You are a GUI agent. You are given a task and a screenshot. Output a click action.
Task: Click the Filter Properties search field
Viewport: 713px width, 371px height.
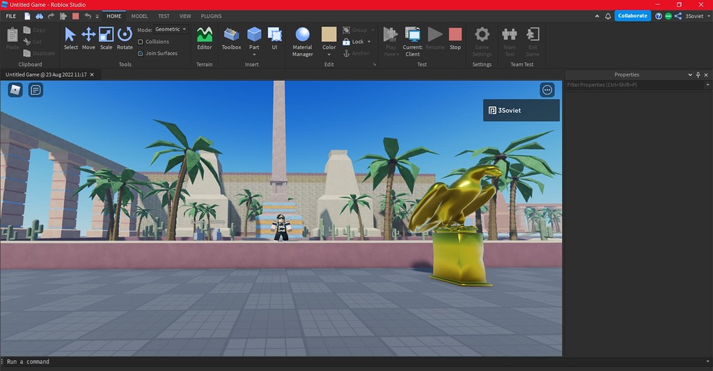634,85
